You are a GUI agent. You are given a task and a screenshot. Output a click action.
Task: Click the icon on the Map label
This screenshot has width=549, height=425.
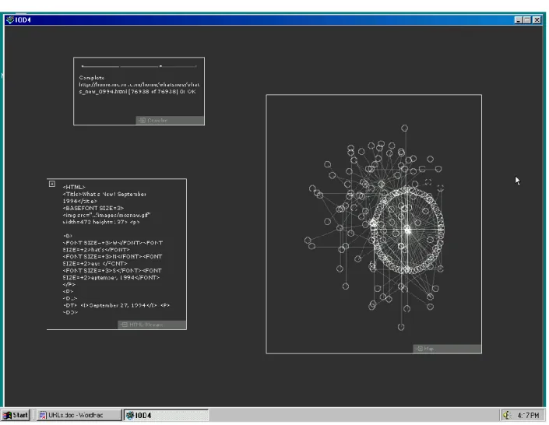[x=419, y=349]
